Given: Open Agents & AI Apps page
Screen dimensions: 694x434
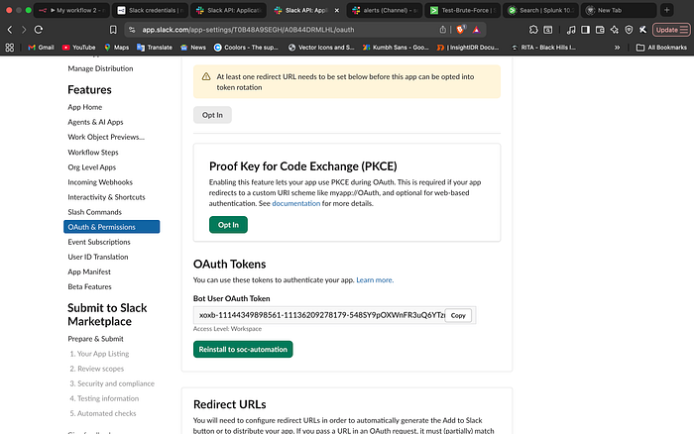Looking at the screenshot, I should tap(95, 122).
